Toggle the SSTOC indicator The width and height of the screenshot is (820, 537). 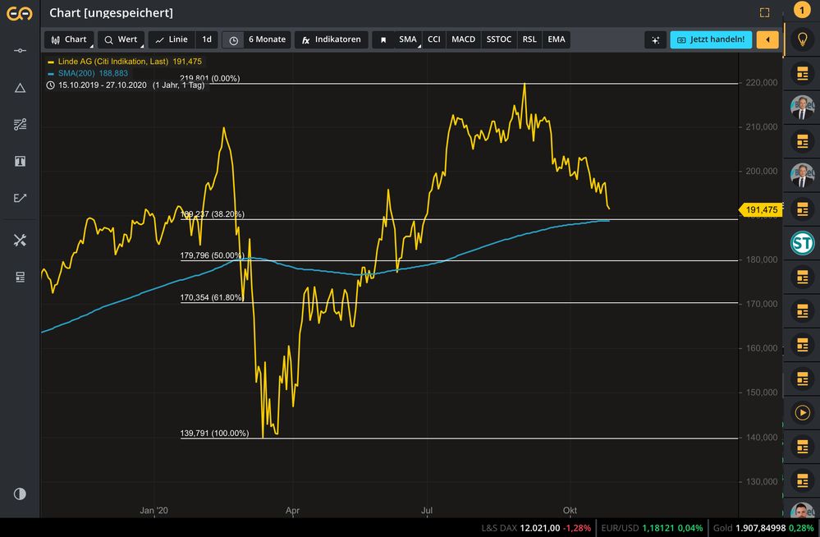pyautogui.click(x=498, y=39)
